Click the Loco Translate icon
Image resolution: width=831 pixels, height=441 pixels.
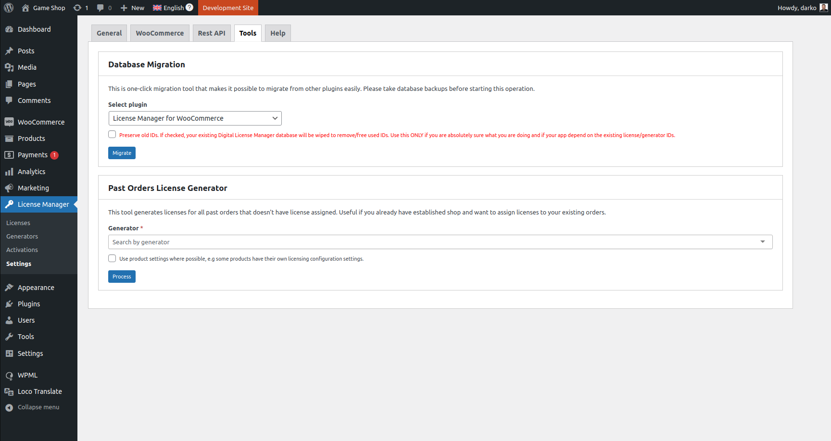(9, 391)
